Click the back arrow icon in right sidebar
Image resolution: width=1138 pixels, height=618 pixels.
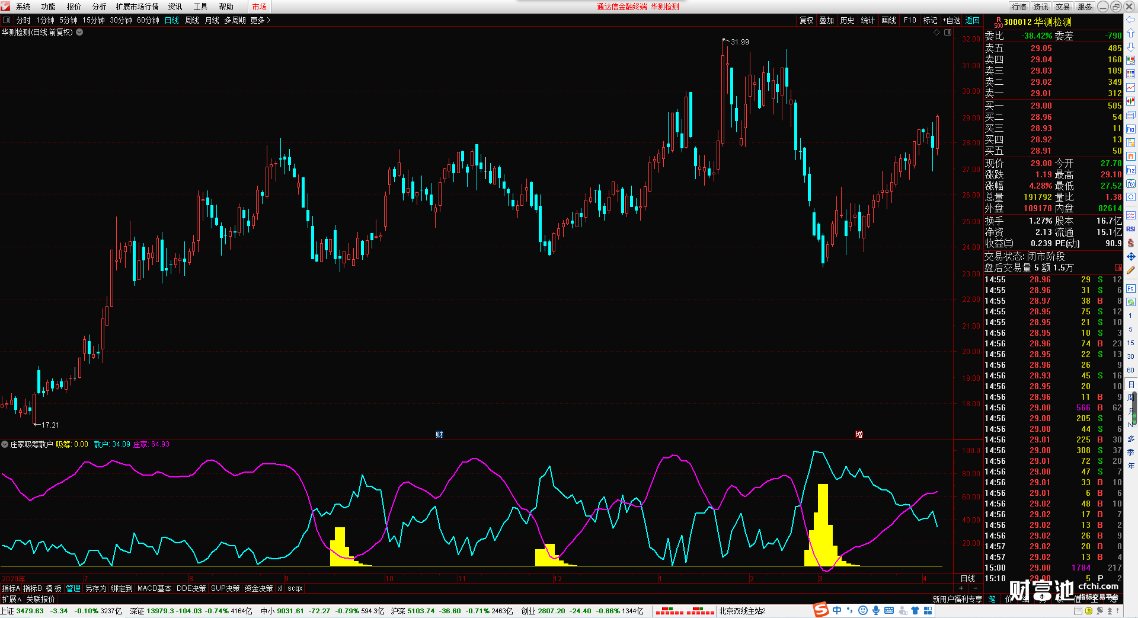tap(1131, 20)
